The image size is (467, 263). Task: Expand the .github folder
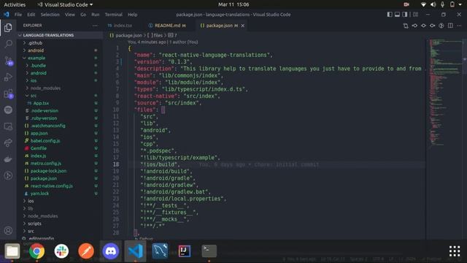coord(60,43)
